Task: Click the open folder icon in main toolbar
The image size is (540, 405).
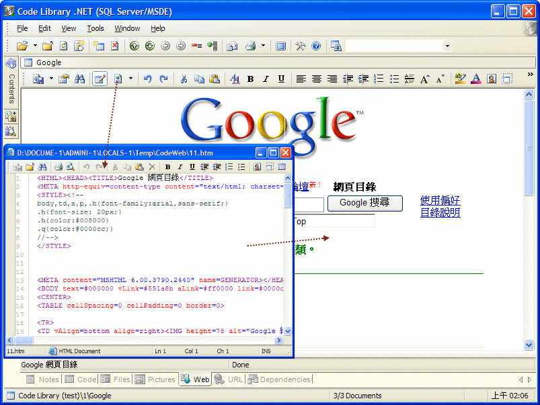Action: [22, 46]
